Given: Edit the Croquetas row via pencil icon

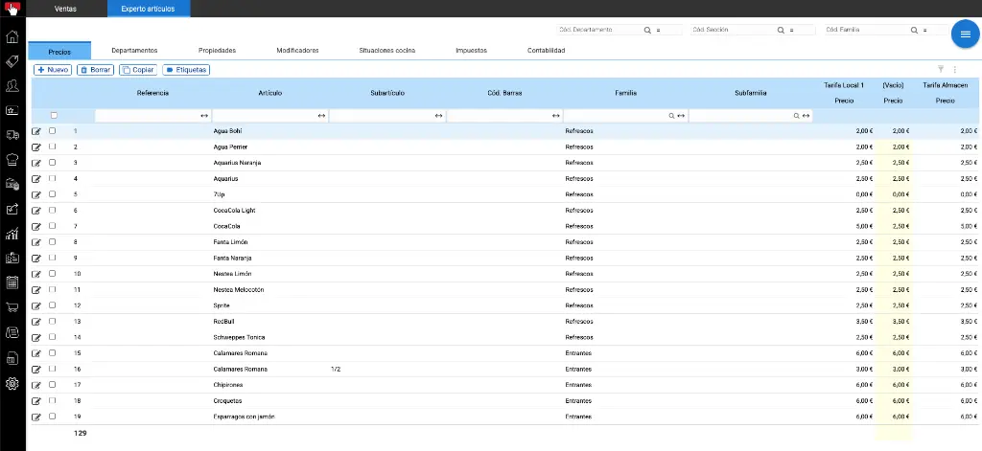Looking at the screenshot, I should click(36, 401).
